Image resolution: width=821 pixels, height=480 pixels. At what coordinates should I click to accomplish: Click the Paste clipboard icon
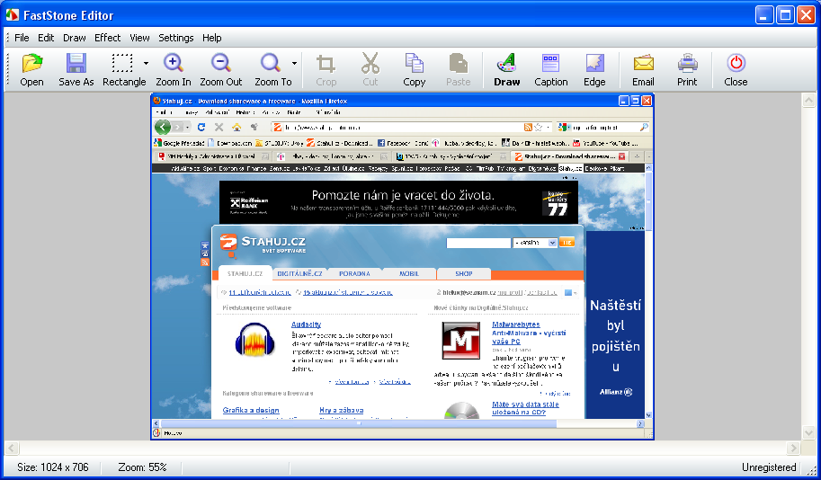click(458, 63)
